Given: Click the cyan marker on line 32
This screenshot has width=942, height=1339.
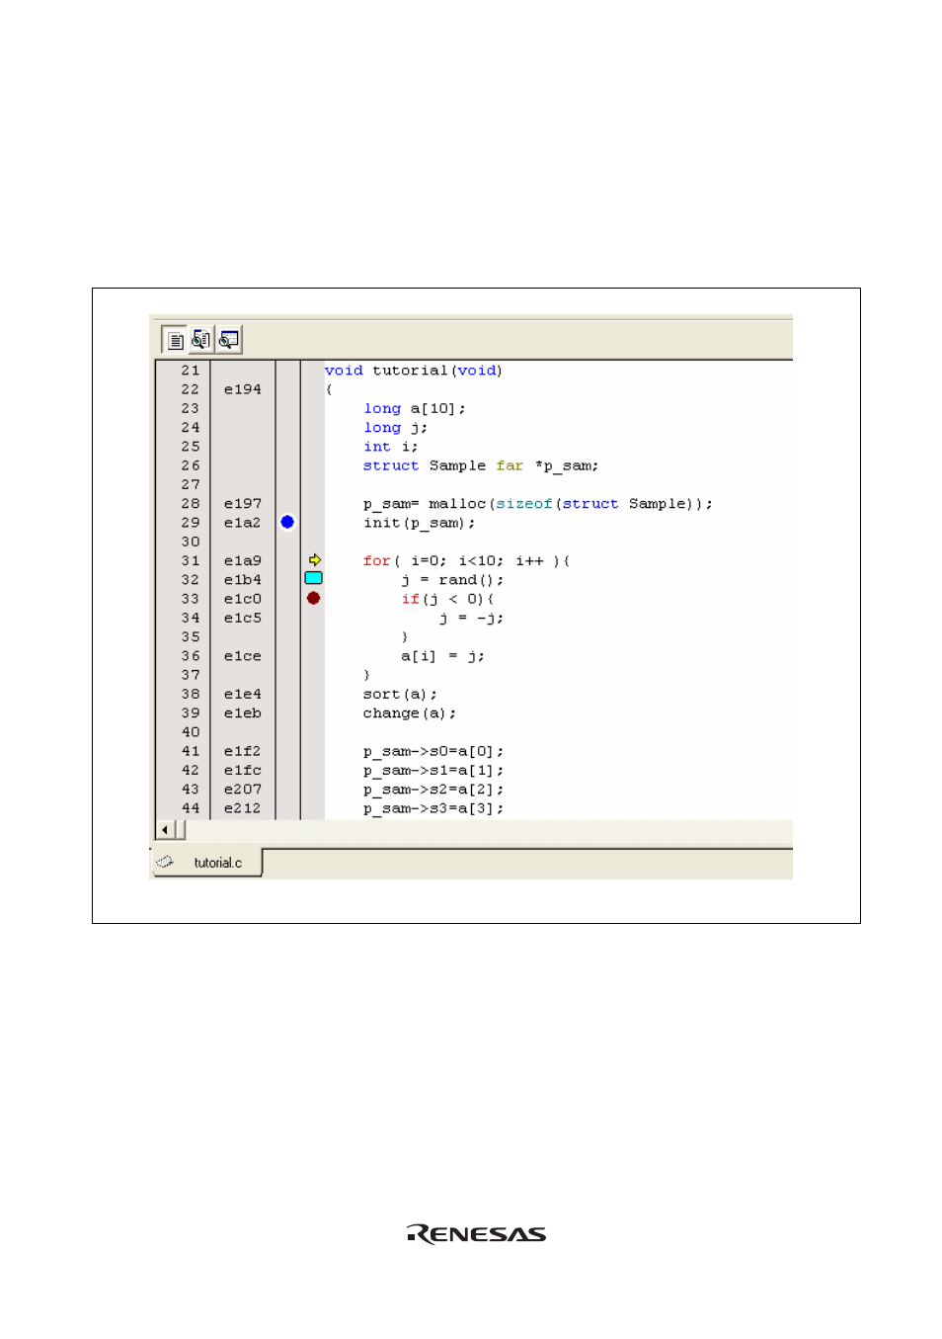Looking at the screenshot, I should point(314,578).
